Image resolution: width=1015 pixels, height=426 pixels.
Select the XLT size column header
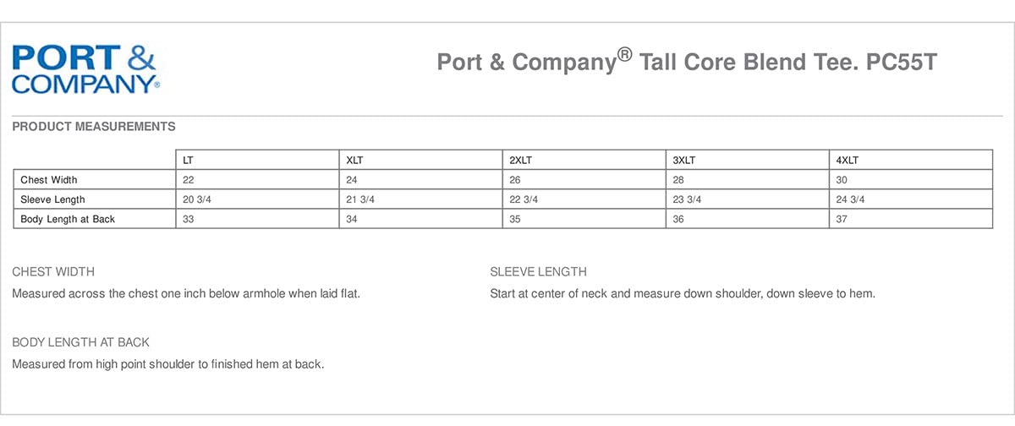tap(354, 160)
